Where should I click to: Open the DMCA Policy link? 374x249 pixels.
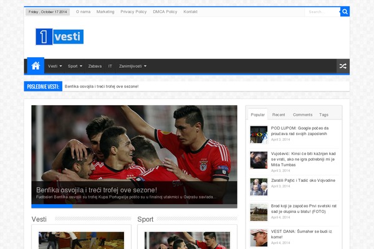pyautogui.click(x=165, y=12)
